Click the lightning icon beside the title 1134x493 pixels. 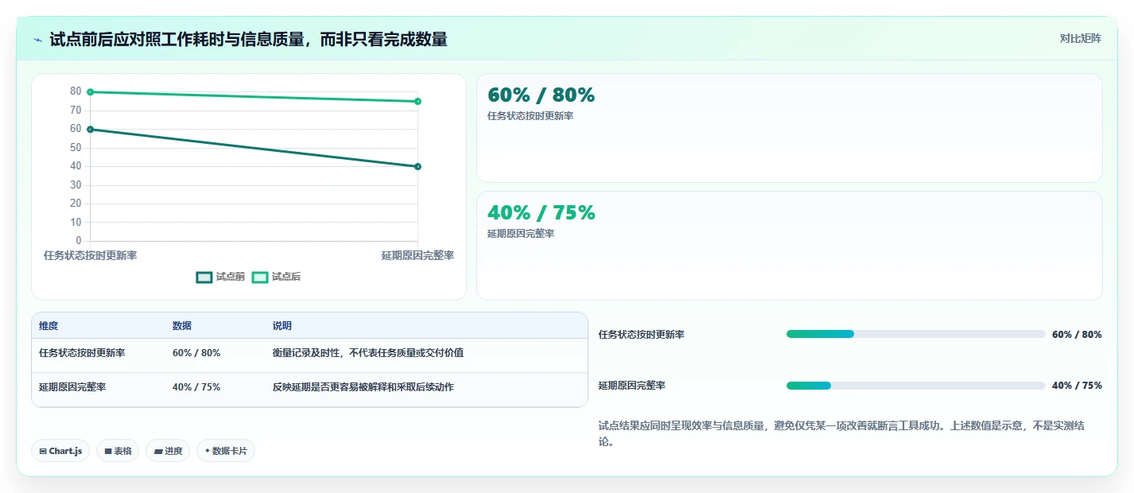[x=37, y=40]
